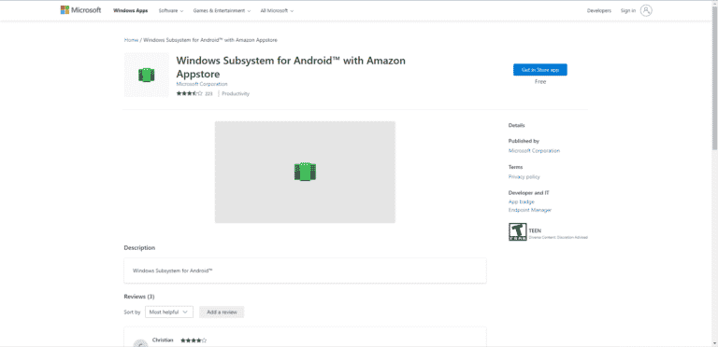Open the Most helpful sort dropdown
The width and height of the screenshot is (718, 347).
(x=169, y=312)
